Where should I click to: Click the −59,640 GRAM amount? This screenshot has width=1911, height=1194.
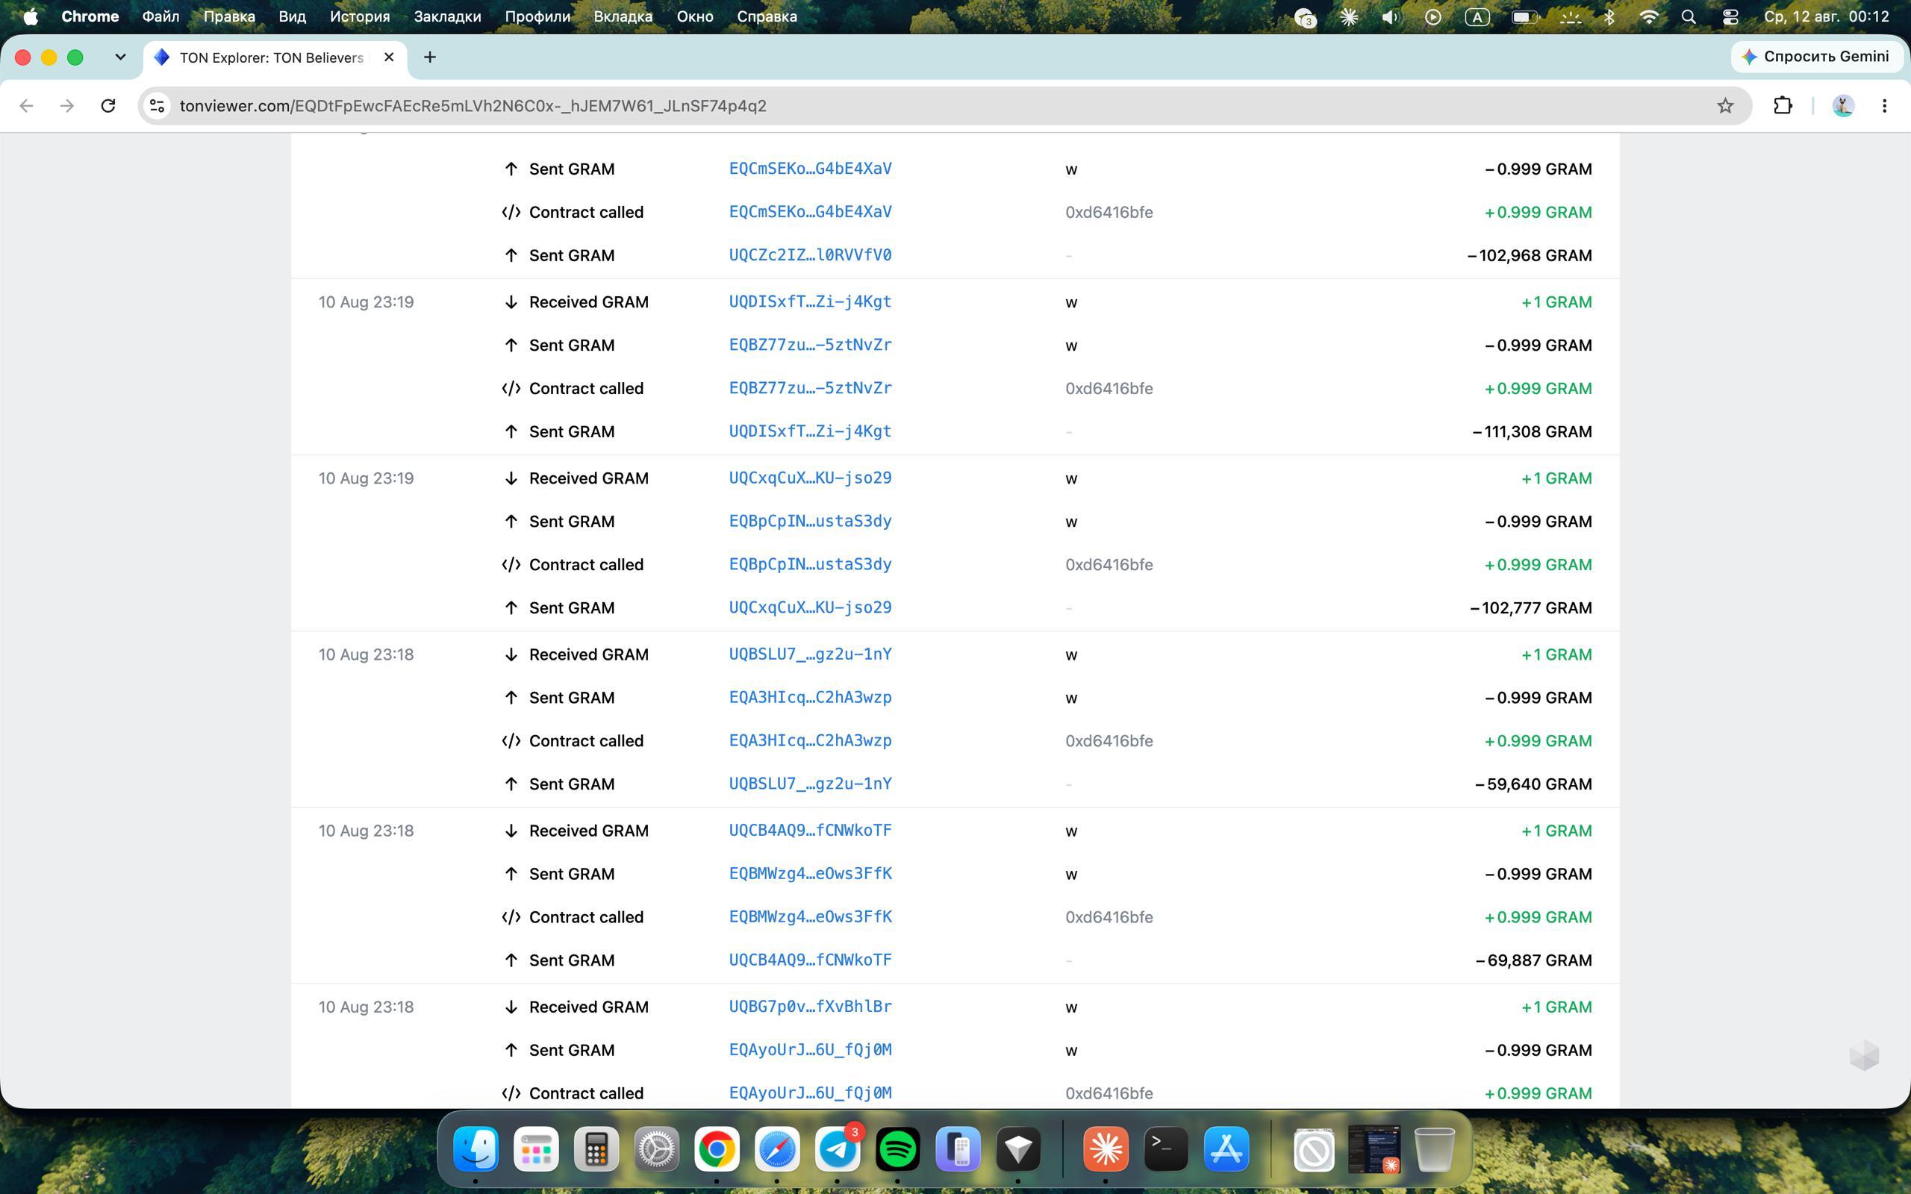(1533, 784)
